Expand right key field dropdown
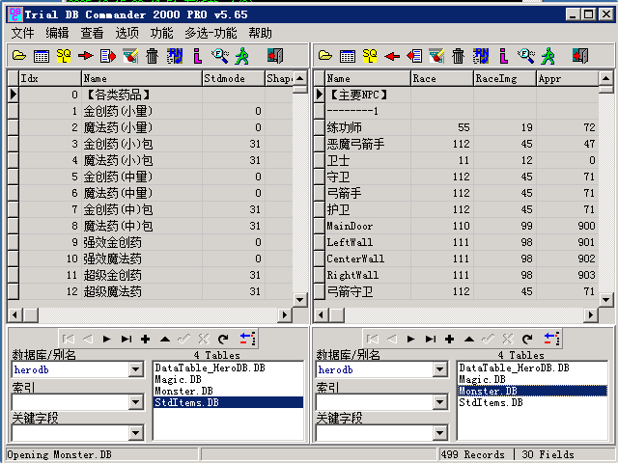 [440, 433]
